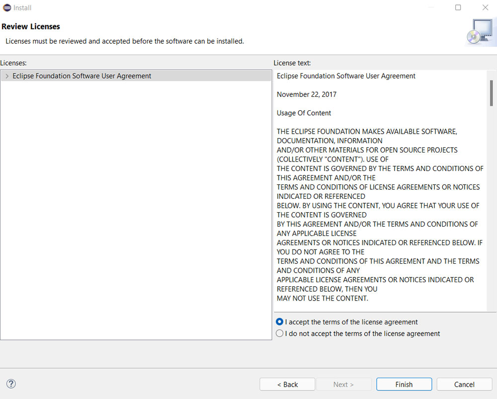The image size is (497, 399).
Task: Select "I accept the terms" radio button
Action: pyautogui.click(x=280, y=322)
